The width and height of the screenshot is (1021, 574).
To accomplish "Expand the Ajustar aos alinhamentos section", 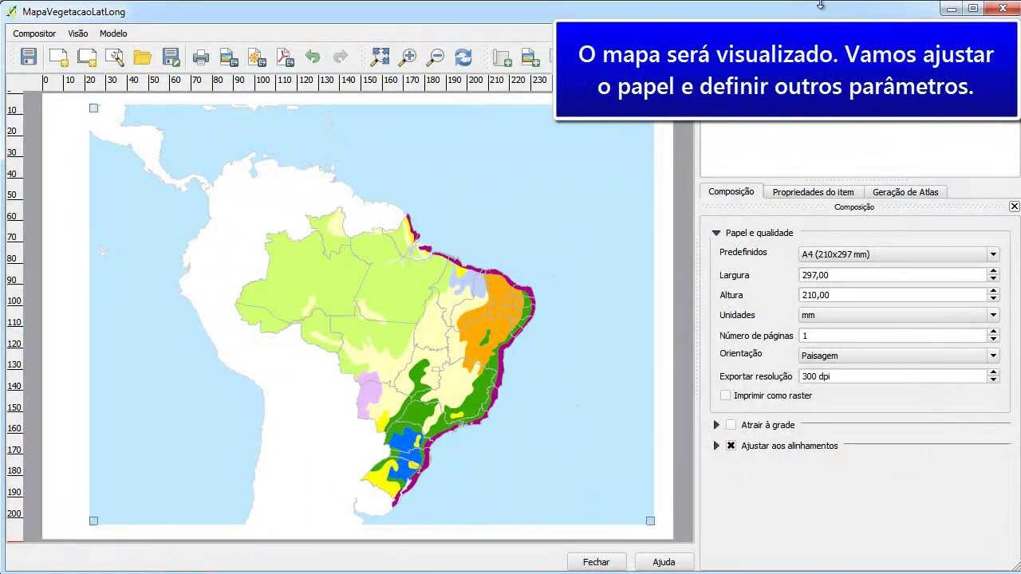I will [716, 446].
